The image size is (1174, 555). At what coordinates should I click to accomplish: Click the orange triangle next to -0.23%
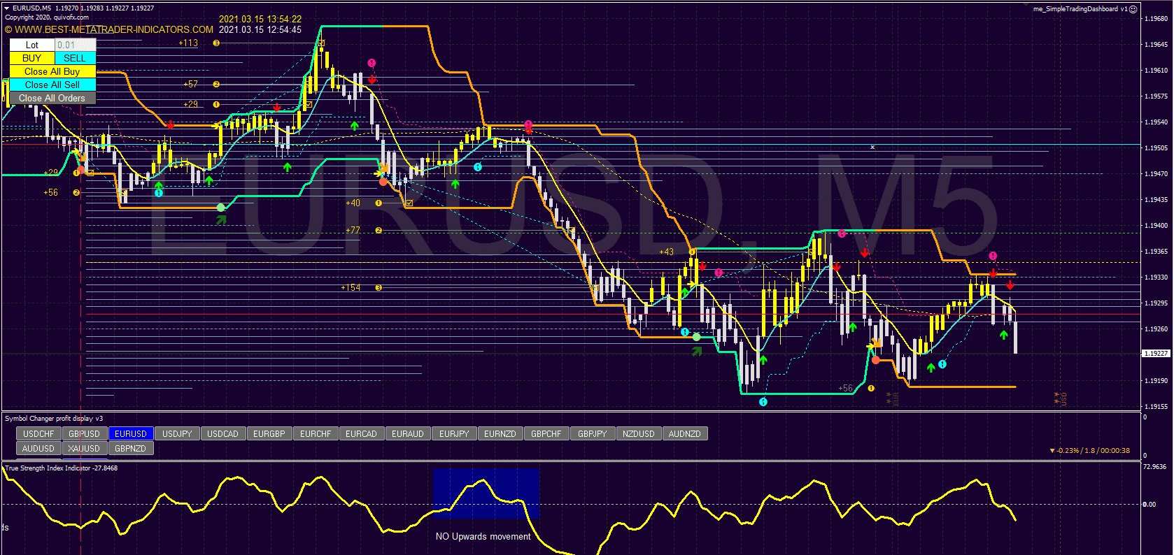click(x=1052, y=451)
